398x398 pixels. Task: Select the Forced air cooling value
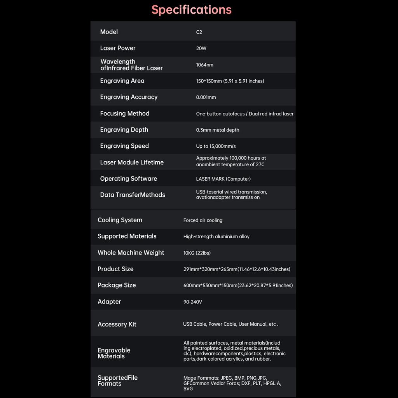point(202,220)
